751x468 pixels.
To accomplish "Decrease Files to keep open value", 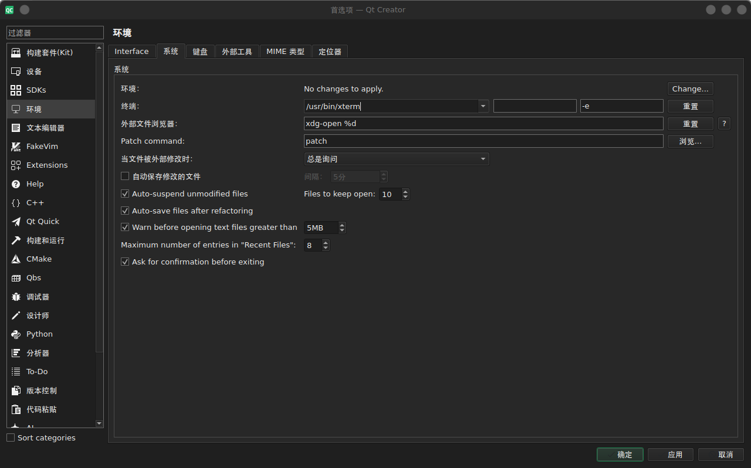I will tap(405, 197).
